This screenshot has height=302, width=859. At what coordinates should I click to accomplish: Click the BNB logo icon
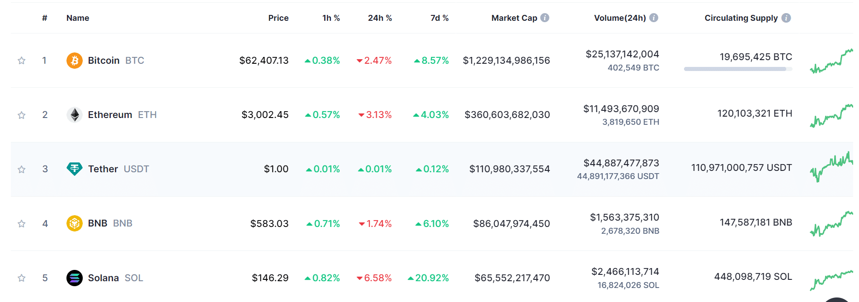(x=75, y=223)
